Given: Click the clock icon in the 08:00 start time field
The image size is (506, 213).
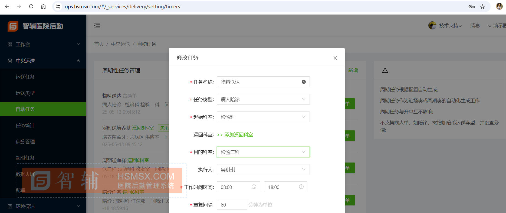Looking at the screenshot, I should [254, 187].
